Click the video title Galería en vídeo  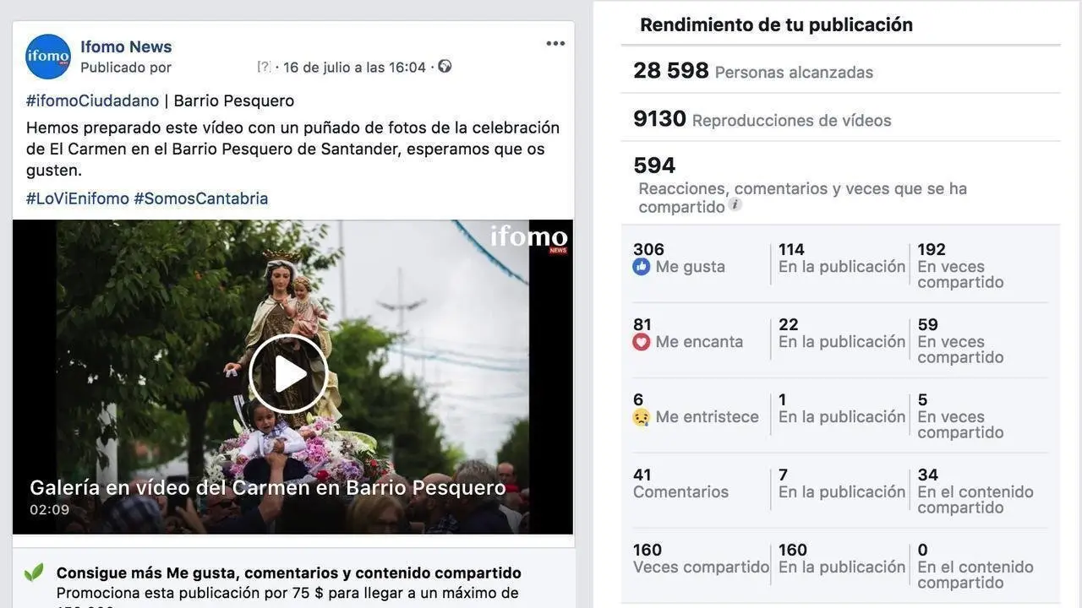(268, 487)
